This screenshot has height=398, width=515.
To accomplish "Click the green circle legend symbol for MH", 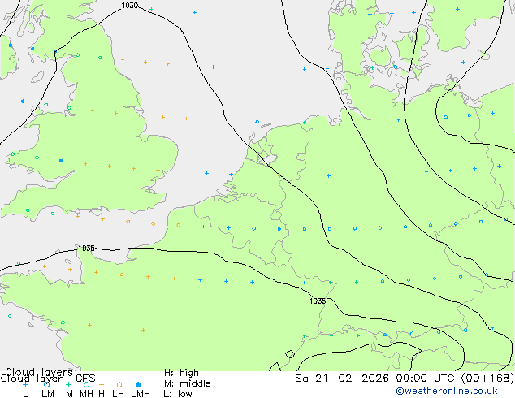I will (86, 384).
